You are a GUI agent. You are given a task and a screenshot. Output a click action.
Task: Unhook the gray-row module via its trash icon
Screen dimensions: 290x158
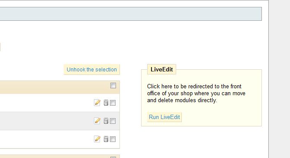(x=106, y=121)
